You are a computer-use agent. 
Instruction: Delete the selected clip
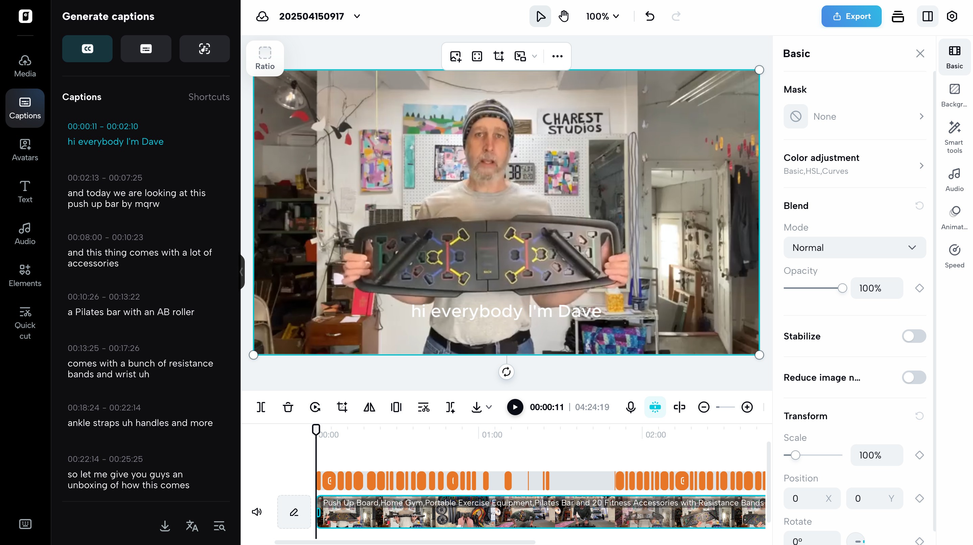pyautogui.click(x=287, y=407)
